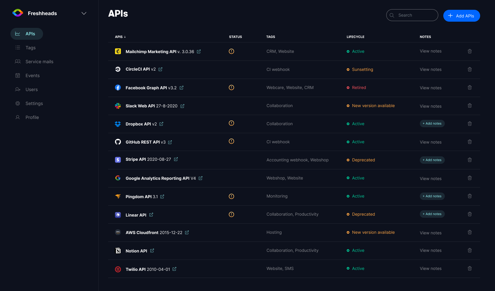Open Google Analytics Reporting API external link
495x291 pixels.
point(201,178)
